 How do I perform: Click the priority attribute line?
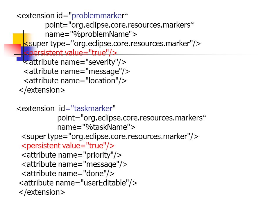click(71, 155)
